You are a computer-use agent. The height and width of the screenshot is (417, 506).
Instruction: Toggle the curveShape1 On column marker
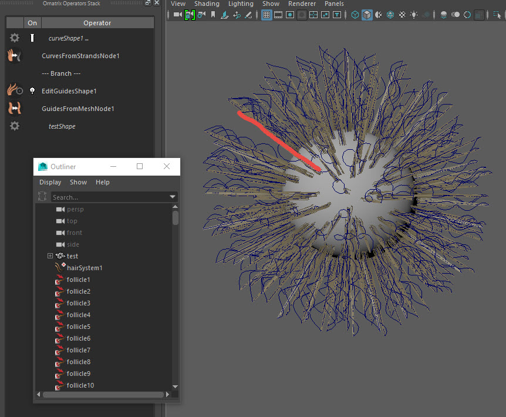[32, 38]
